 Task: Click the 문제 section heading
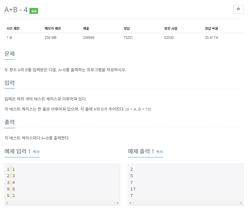(x=10, y=54)
